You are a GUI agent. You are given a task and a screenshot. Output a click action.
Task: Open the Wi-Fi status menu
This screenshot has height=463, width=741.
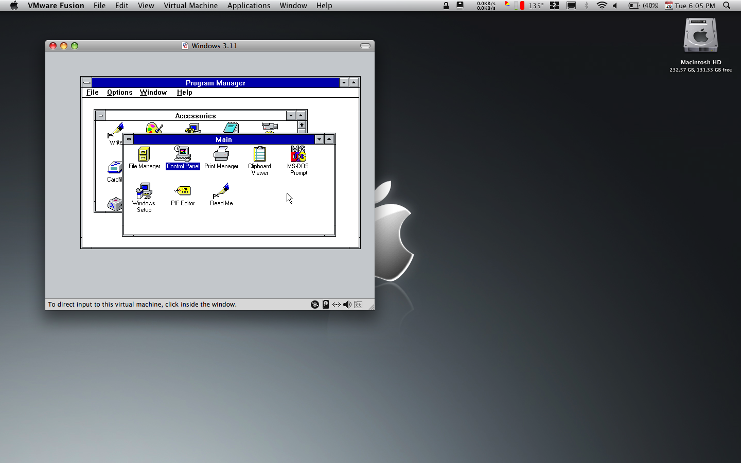[x=602, y=6]
